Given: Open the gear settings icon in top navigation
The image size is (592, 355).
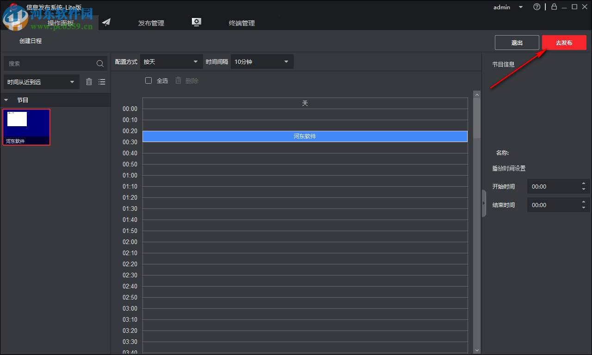Looking at the screenshot, I should click(196, 21).
